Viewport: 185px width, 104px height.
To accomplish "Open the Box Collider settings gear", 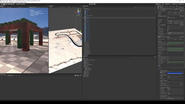I will click(x=183, y=16).
